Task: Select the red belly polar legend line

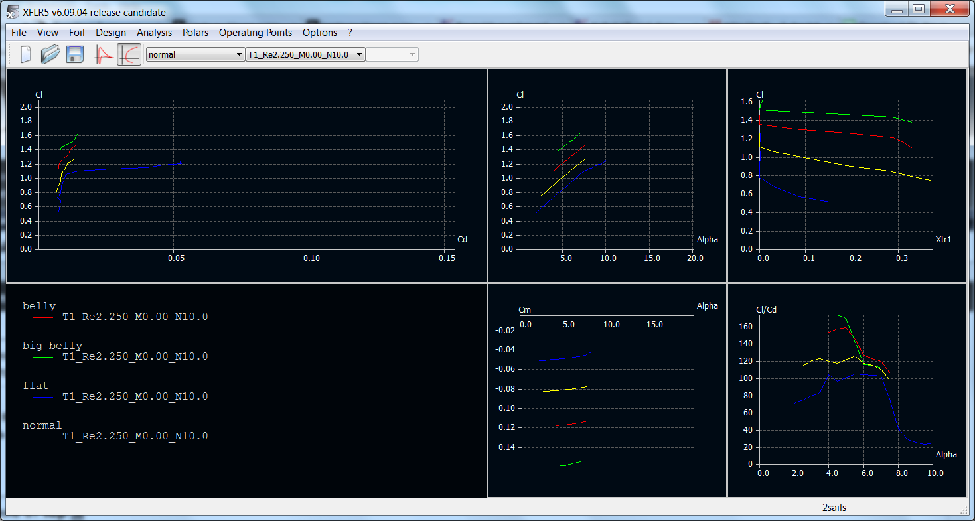Action: pos(42,317)
